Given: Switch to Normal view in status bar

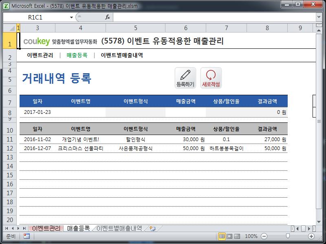Looking at the screenshot, I should pos(222,236).
